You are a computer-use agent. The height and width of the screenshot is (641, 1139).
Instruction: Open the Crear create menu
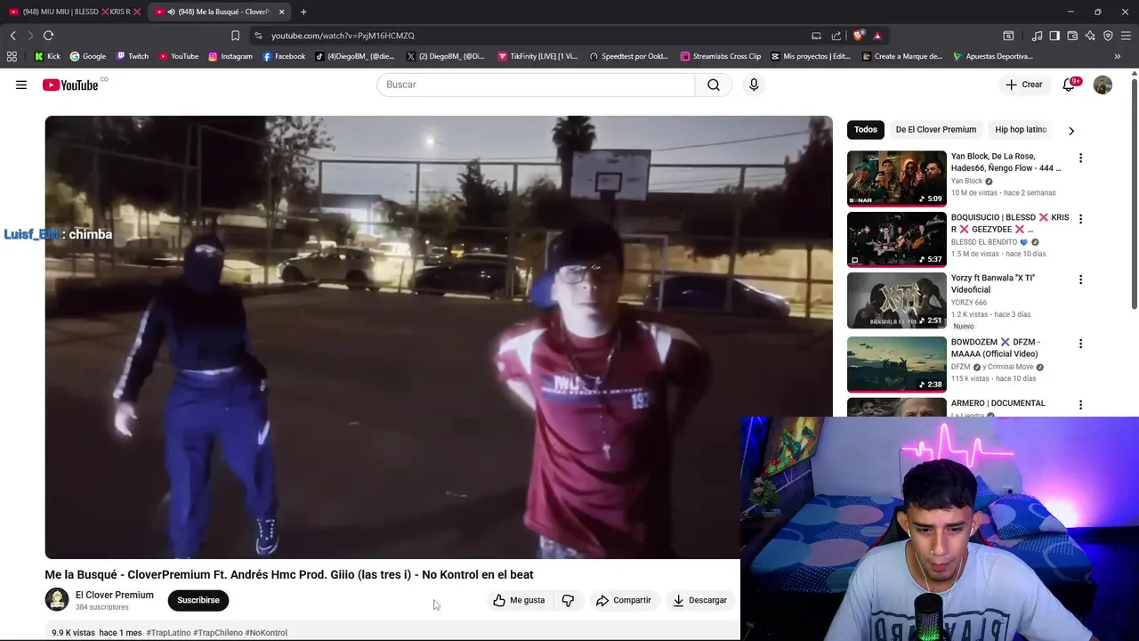coord(1024,85)
